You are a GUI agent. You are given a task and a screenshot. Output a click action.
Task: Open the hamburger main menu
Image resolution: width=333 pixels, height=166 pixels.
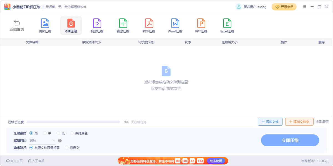pyautogui.click(x=305, y=7)
